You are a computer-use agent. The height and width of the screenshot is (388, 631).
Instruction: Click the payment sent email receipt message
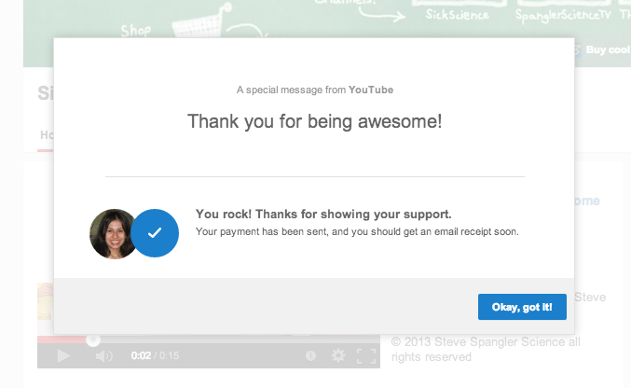coord(357,231)
